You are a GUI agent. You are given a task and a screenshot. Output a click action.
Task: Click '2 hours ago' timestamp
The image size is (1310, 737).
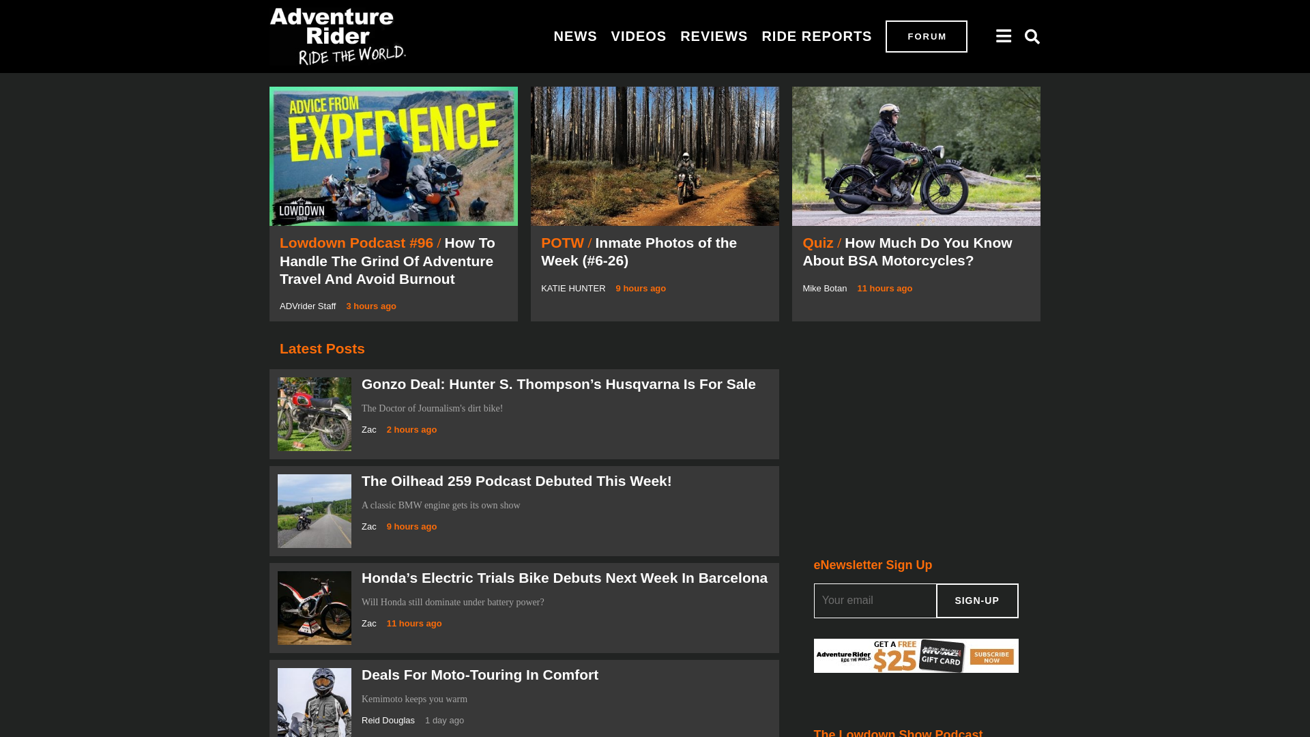pyautogui.click(x=411, y=430)
